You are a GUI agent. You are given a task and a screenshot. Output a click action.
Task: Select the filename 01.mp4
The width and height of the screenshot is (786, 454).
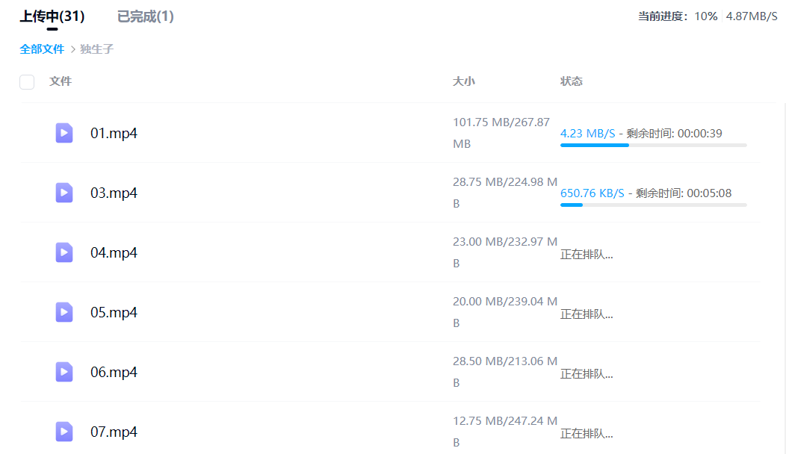coord(114,133)
